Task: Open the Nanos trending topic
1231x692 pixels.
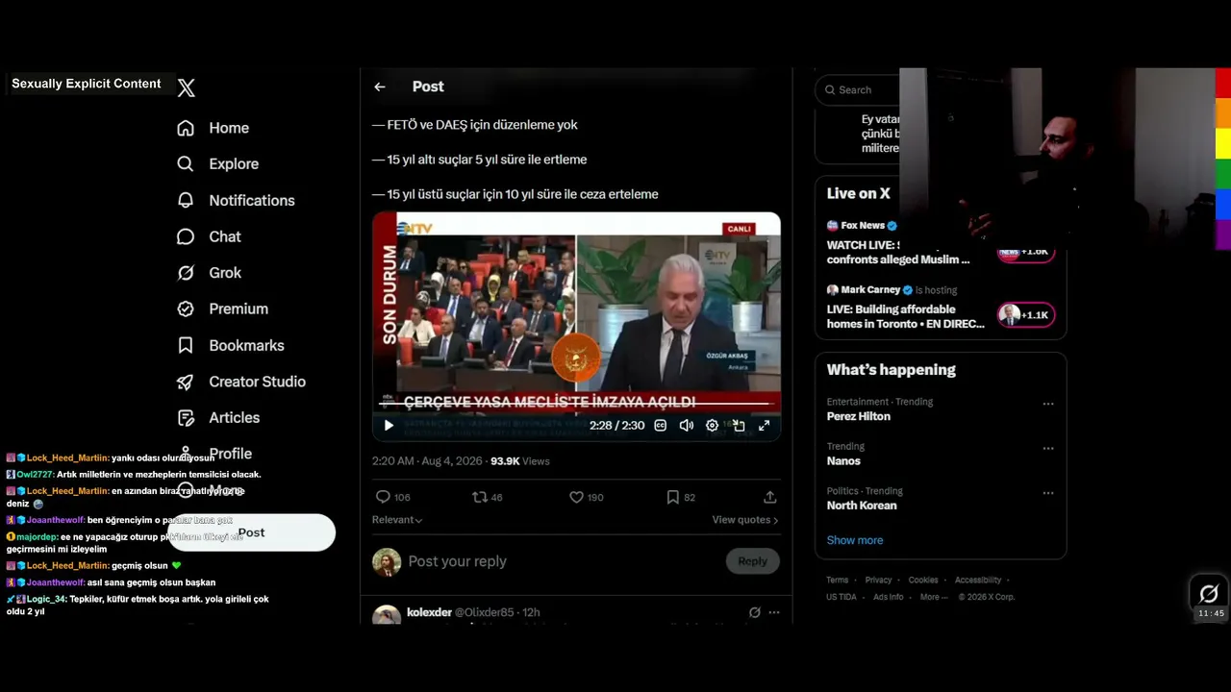Action: 843,461
